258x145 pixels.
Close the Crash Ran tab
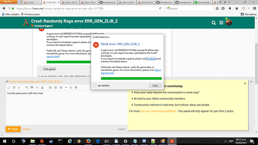pyautogui.click(x=59, y=3)
